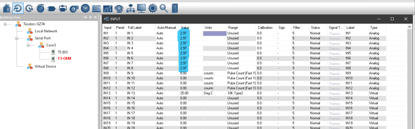Click the plug-shaped toolbar icon

pyautogui.click(x=51, y=8)
